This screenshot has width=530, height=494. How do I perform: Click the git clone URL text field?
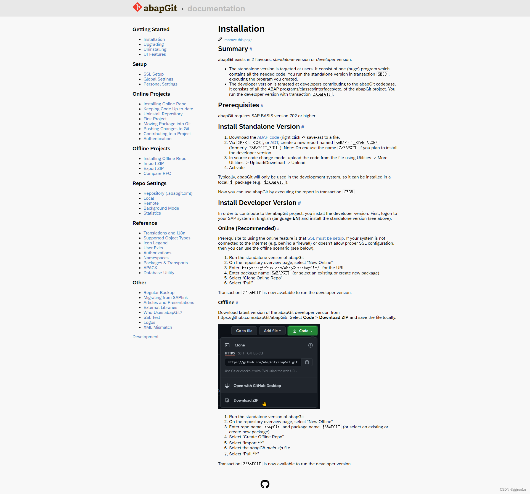coord(263,362)
